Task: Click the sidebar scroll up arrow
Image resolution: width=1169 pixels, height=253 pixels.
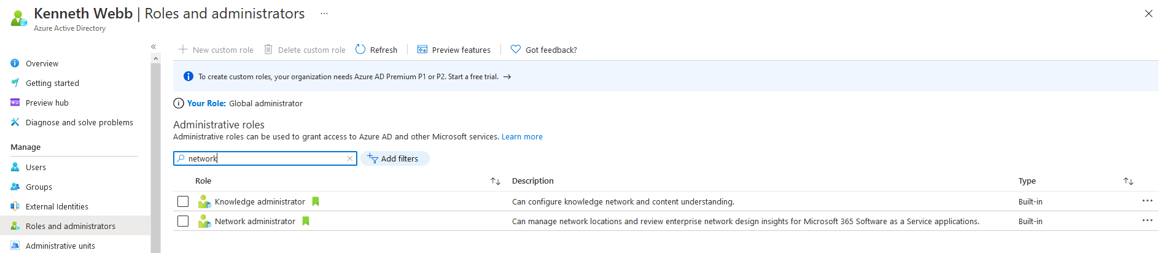Action: pyautogui.click(x=156, y=58)
